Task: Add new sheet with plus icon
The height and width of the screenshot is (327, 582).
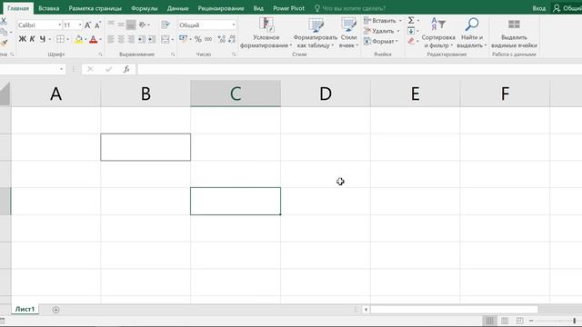Action: click(x=55, y=310)
